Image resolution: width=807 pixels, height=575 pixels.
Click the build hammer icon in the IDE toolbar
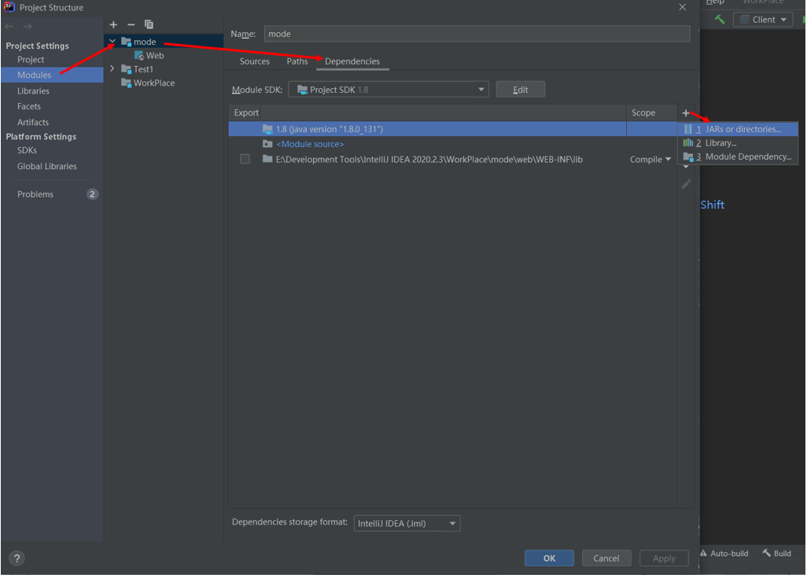point(720,20)
